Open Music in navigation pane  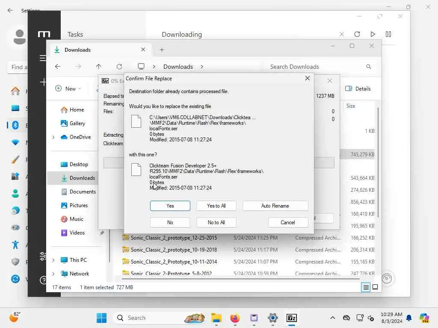(72, 219)
